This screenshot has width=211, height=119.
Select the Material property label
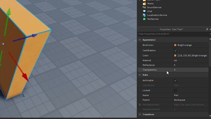[147, 60]
